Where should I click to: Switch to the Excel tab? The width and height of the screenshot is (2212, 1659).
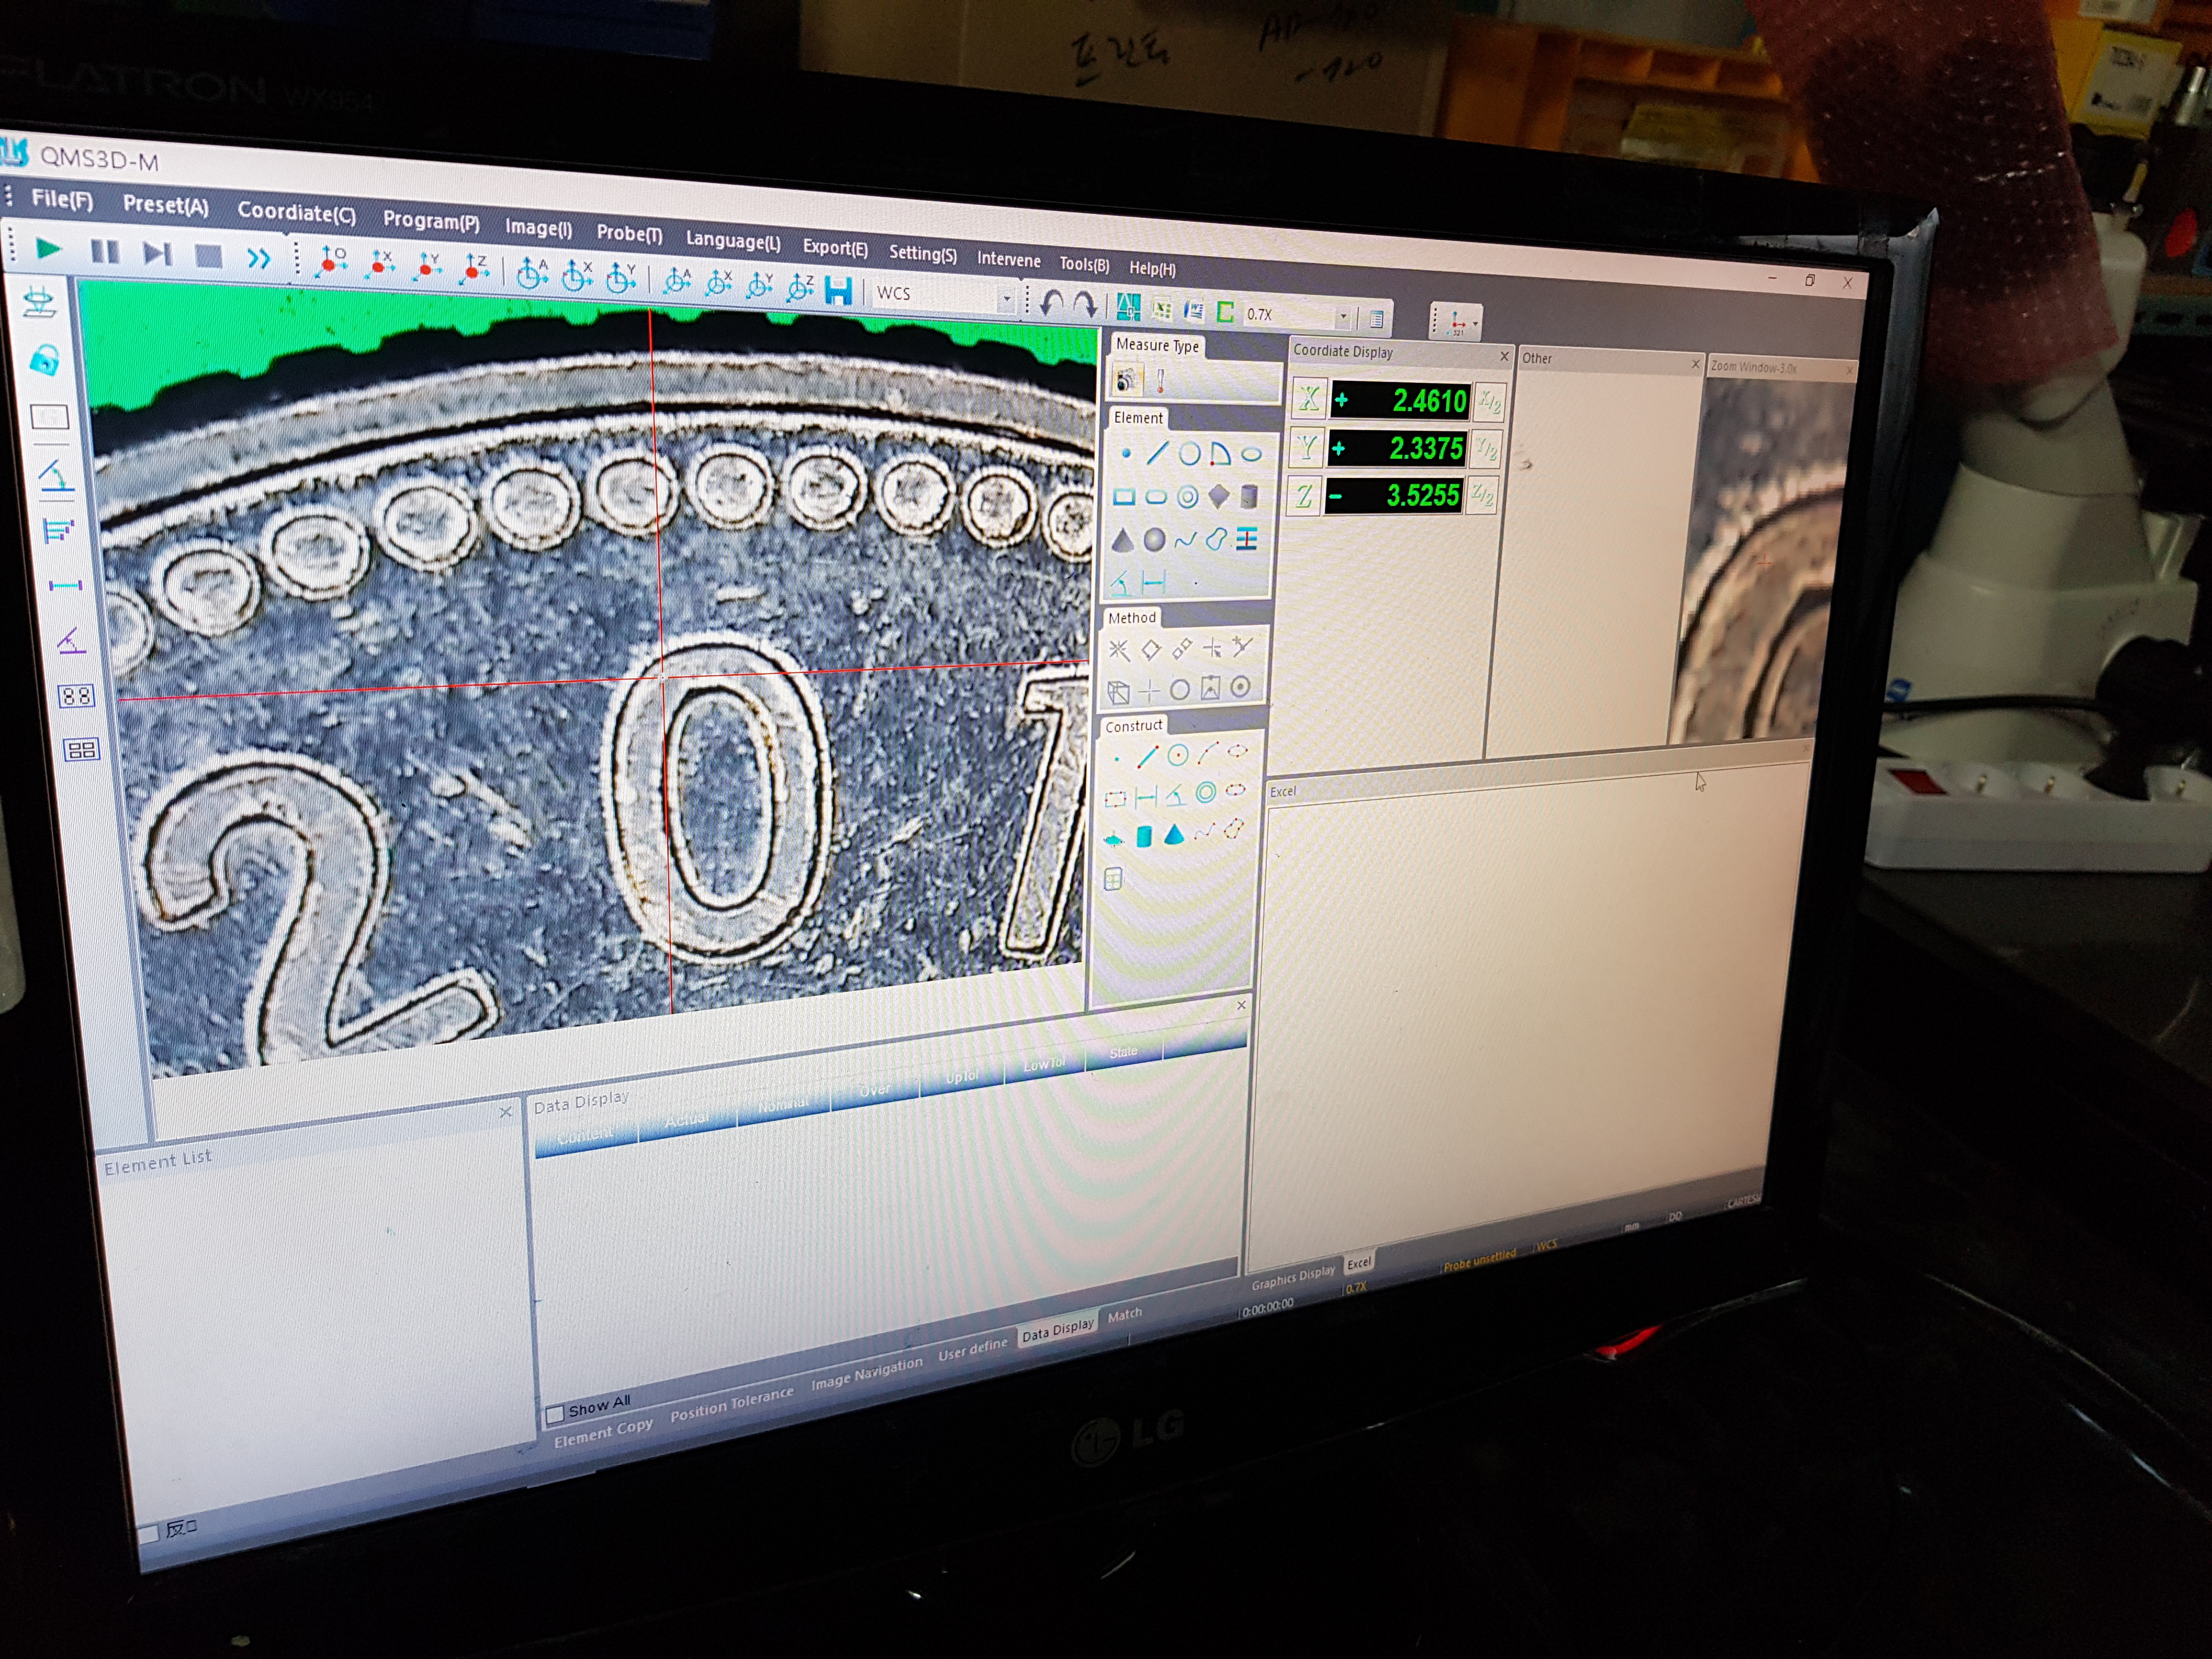pos(1358,1264)
